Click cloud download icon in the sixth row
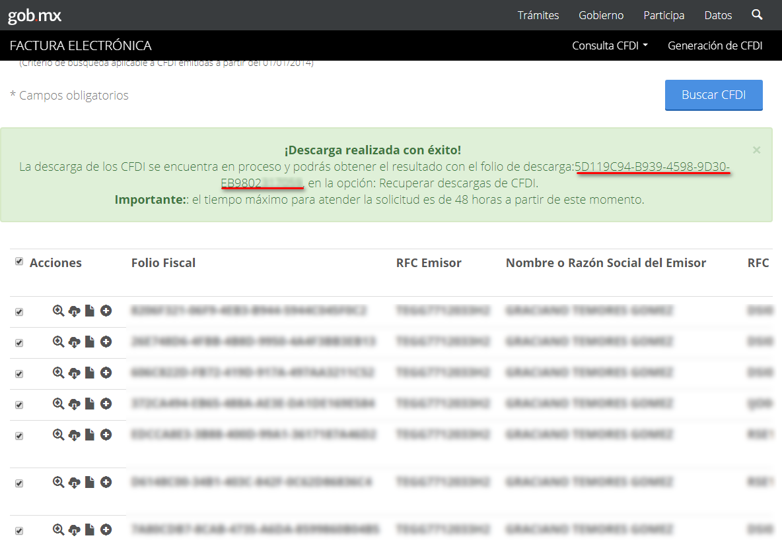Viewport: 782px width, 546px height. pyautogui.click(x=74, y=483)
